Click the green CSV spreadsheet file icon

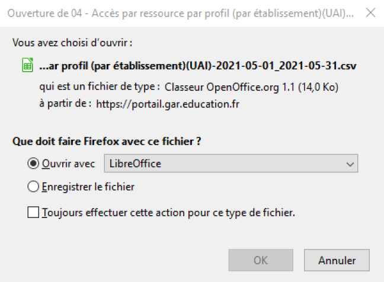pyautogui.click(x=28, y=65)
